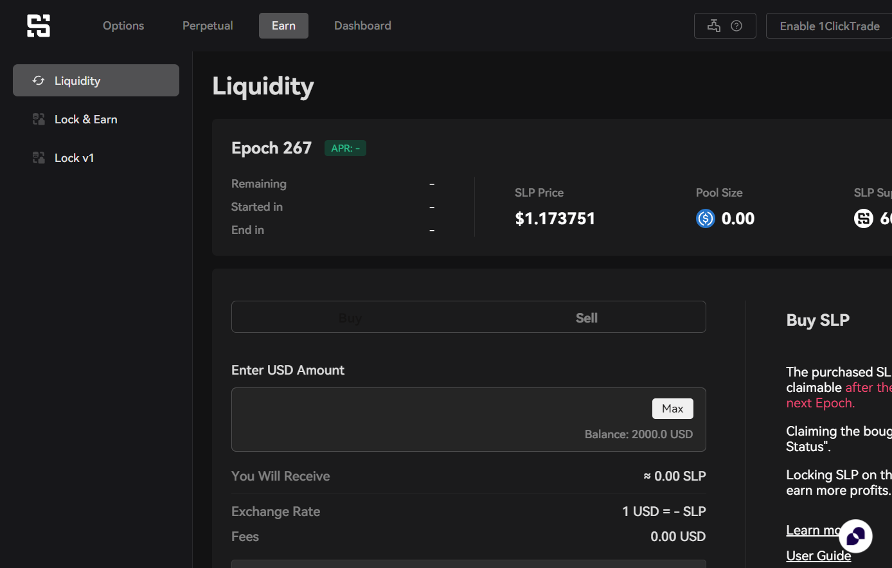Click the APR badge next to Epoch 267

345,148
